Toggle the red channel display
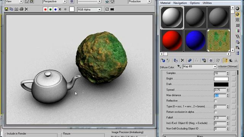Screen dimensions: 244x137 pos(45,10)
